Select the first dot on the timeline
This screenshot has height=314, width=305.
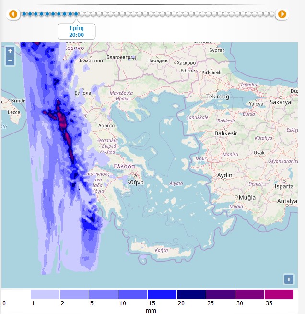[24, 14]
